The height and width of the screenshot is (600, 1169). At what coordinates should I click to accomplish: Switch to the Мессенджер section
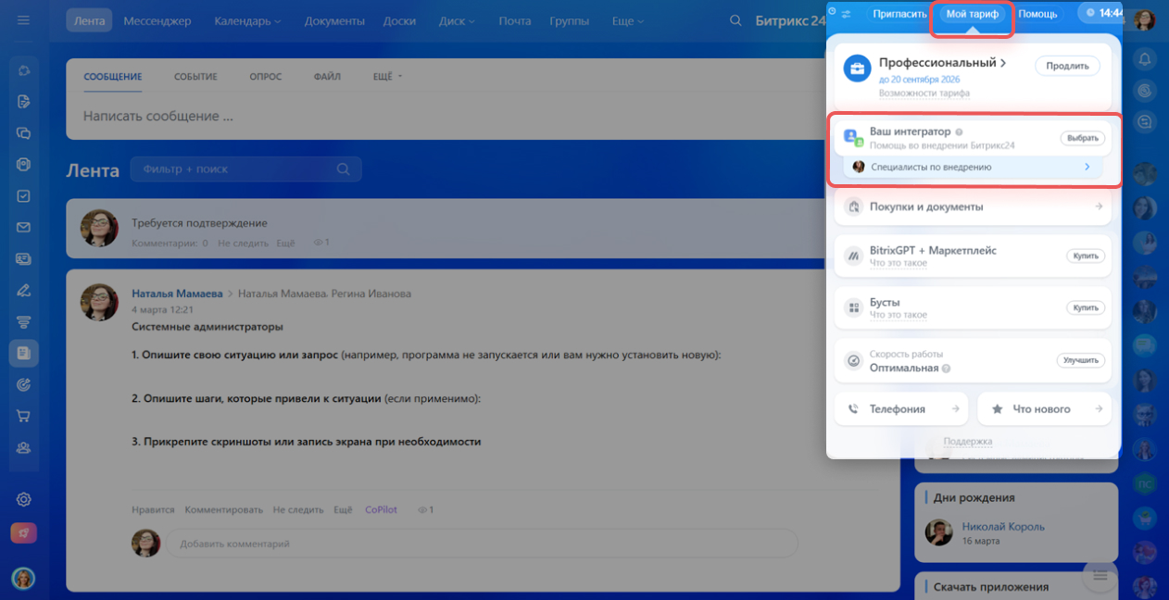[x=157, y=20]
